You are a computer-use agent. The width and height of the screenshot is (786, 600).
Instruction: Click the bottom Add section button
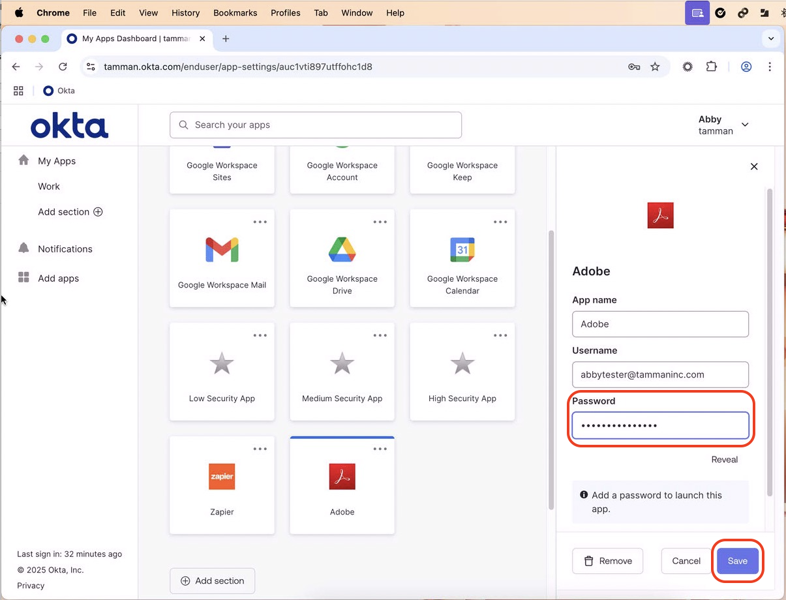coord(213,580)
